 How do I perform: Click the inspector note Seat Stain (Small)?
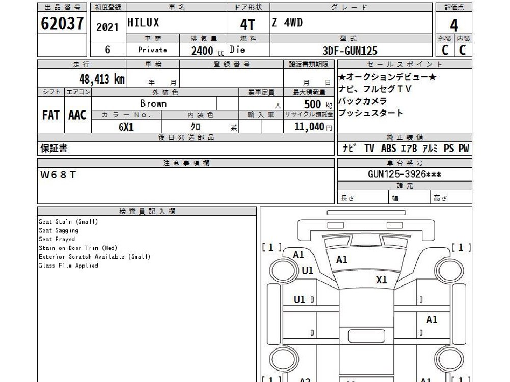coord(68,222)
